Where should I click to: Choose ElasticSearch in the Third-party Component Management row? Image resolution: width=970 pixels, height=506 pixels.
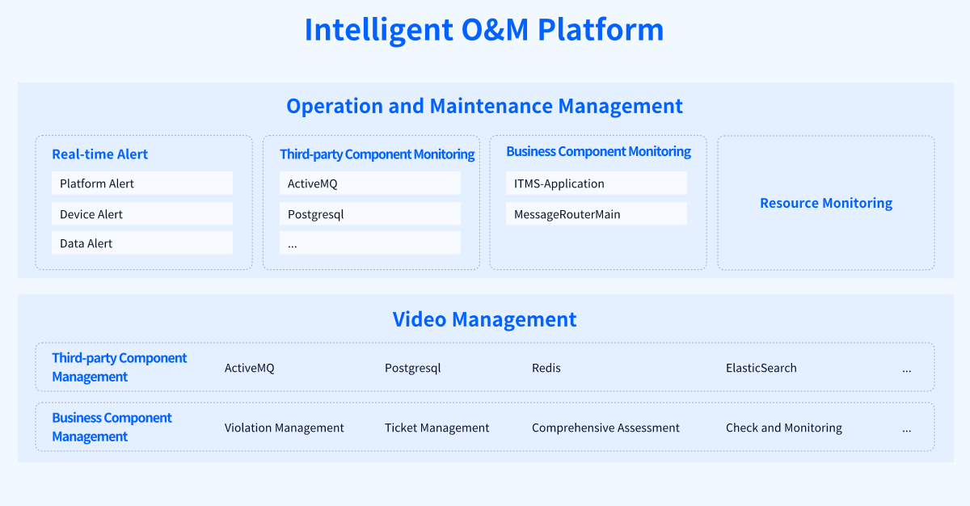pyautogui.click(x=761, y=368)
